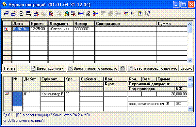The height and width of the screenshot is (127, 196).
Task: Select the number cell 00000001
Action: 84,29
